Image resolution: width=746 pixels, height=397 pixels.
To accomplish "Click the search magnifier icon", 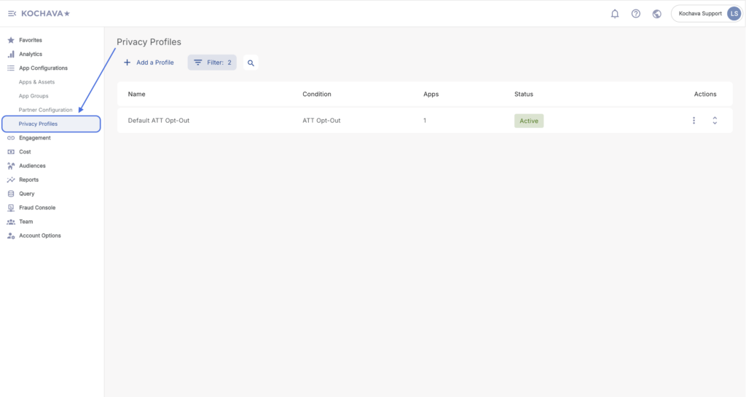I will pyautogui.click(x=251, y=63).
